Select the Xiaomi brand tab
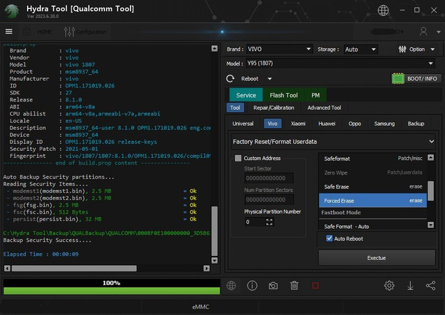This screenshot has width=445, height=315. click(298, 124)
